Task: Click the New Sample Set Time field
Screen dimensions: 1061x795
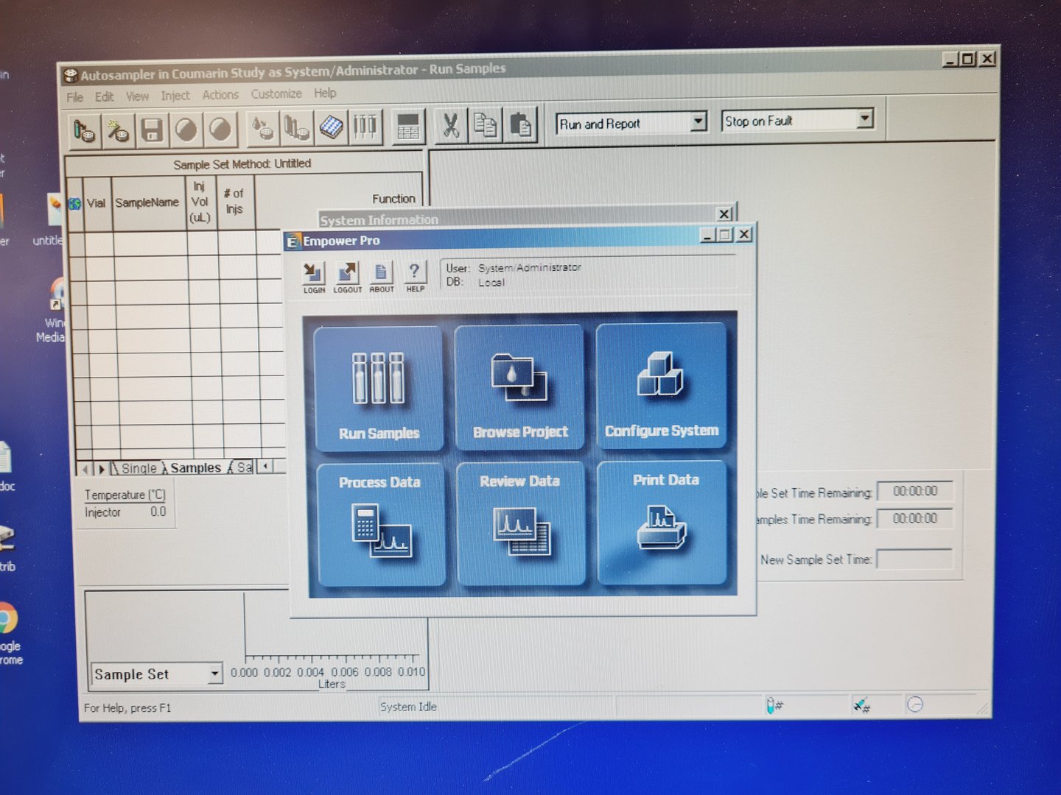Action: click(914, 559)
